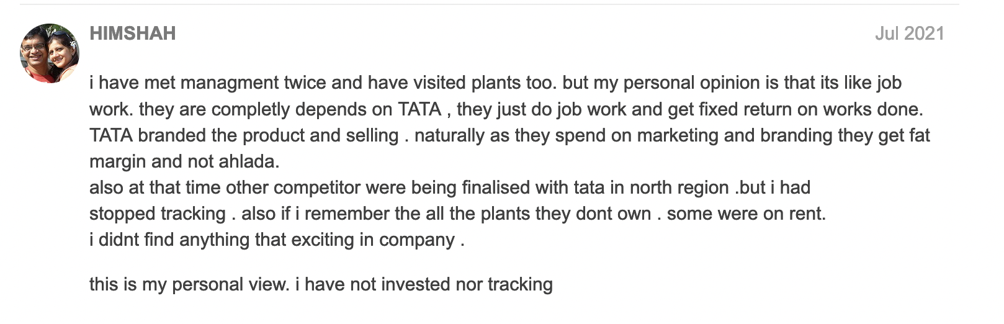
Task: Open the Jul 2021 post date link
Action: pyautogui.click(x=910, y=34)
